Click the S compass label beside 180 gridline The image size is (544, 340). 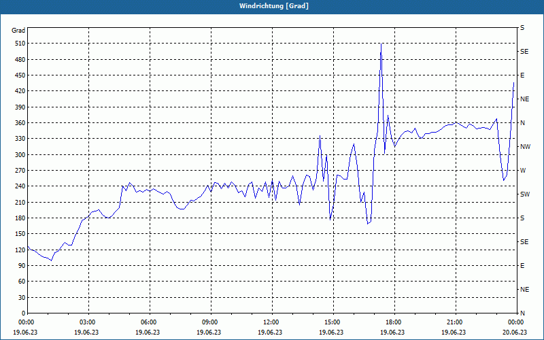click(522, 218)
